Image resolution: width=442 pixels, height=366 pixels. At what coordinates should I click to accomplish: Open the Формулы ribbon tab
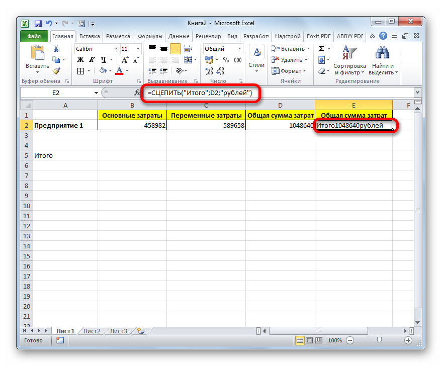tap(149, 36)
